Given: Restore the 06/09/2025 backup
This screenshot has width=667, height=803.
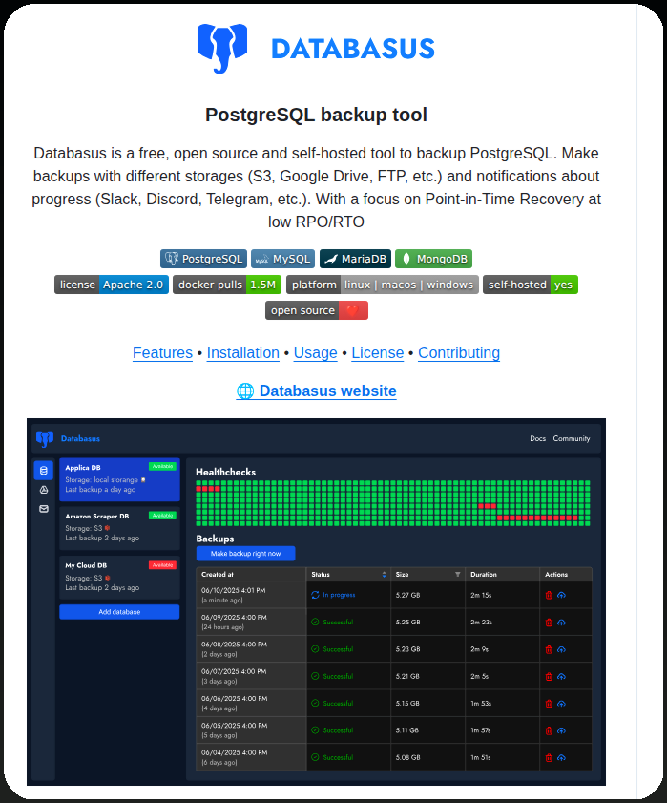Looking at the screenshot, I should [561, 623].
